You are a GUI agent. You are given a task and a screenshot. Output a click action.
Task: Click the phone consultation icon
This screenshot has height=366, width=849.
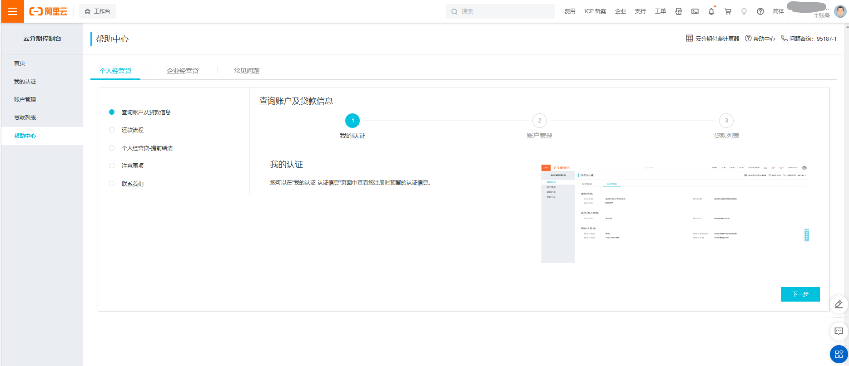click(x=784, y=39)
